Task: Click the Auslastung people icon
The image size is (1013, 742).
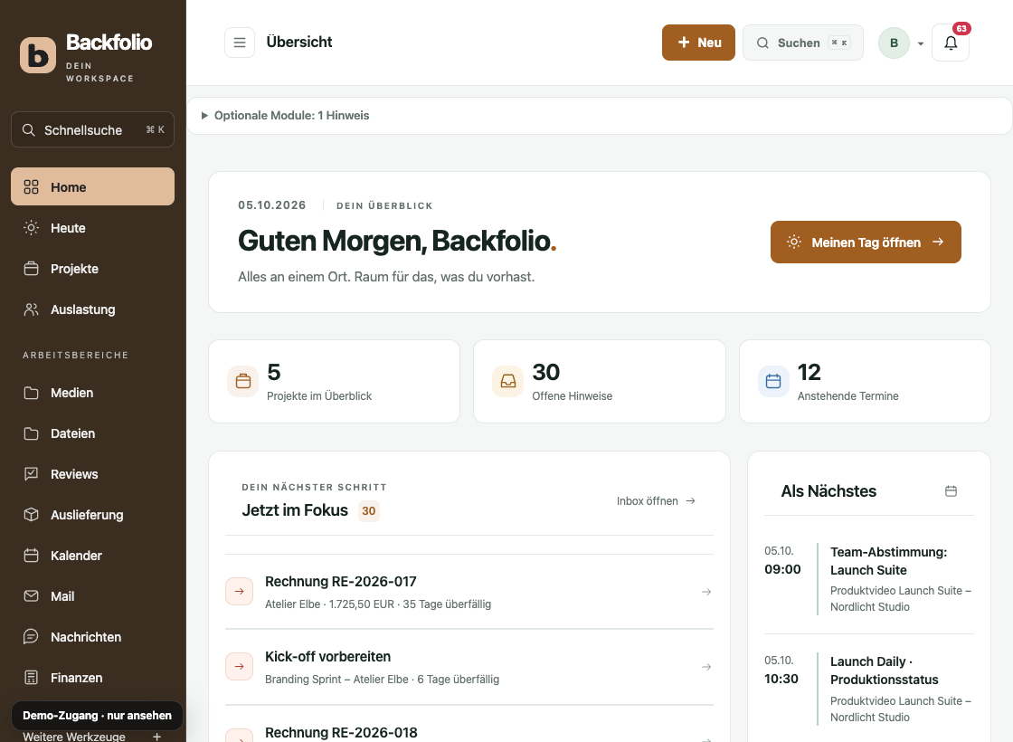Action: [x=31, y=309]
